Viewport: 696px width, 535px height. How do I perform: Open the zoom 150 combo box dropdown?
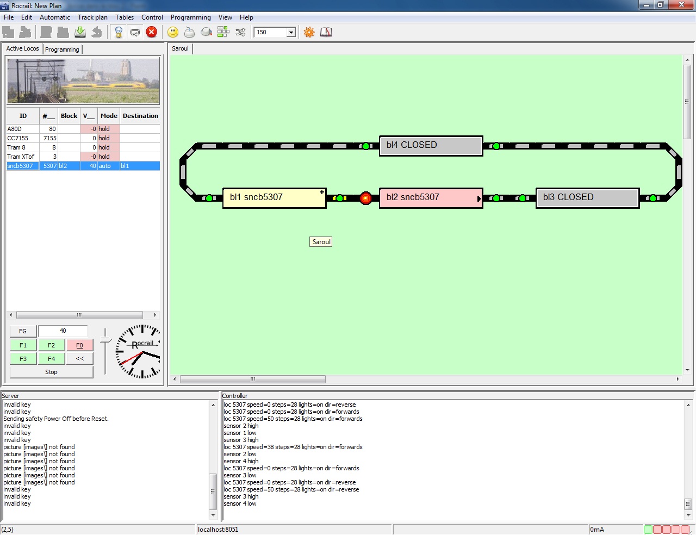coord(291,32)
